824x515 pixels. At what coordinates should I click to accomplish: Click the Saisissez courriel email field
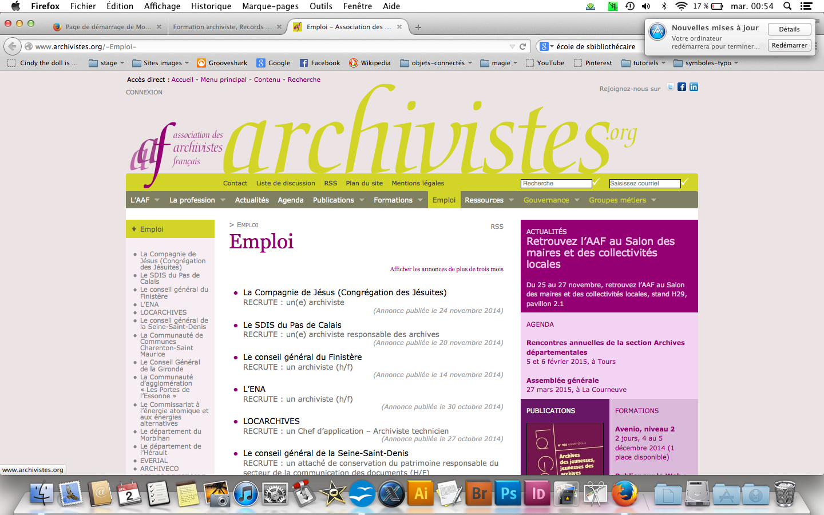pos(645,184)
